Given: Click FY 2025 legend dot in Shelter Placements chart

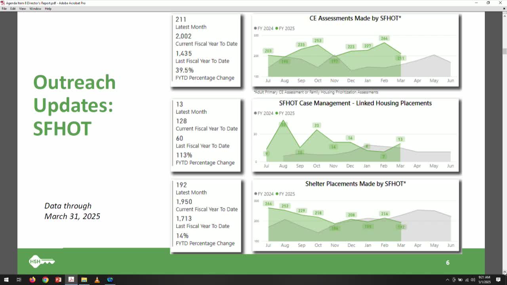Looking at the screenshot, I should [x=277, y=194].
